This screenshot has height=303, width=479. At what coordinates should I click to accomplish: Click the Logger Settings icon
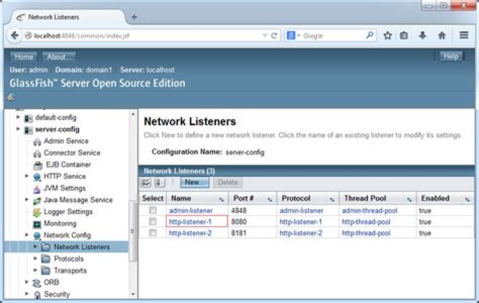pyautogui.click(x=37, y=213)
